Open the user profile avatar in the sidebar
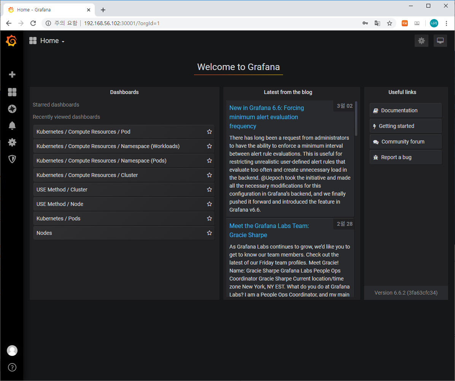 click(x=12, y=351)
